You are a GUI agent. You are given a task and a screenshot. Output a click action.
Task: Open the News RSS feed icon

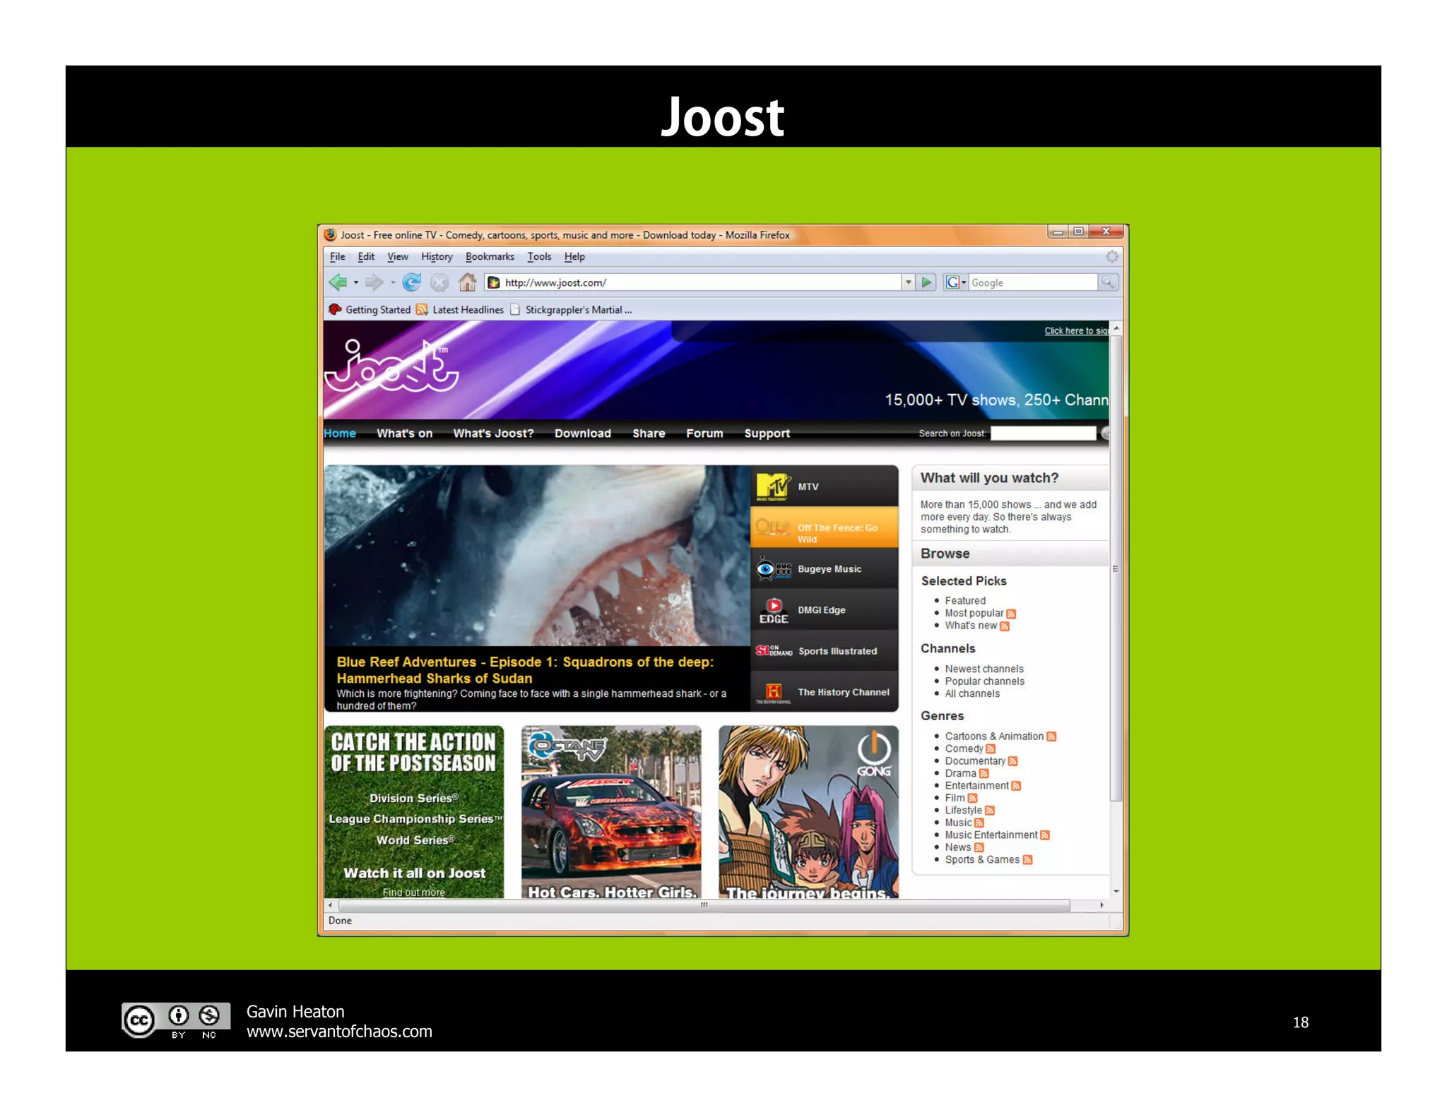(979, 847)
